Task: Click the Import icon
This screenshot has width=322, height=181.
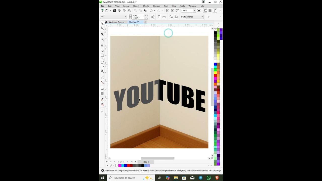Action: 168,11
